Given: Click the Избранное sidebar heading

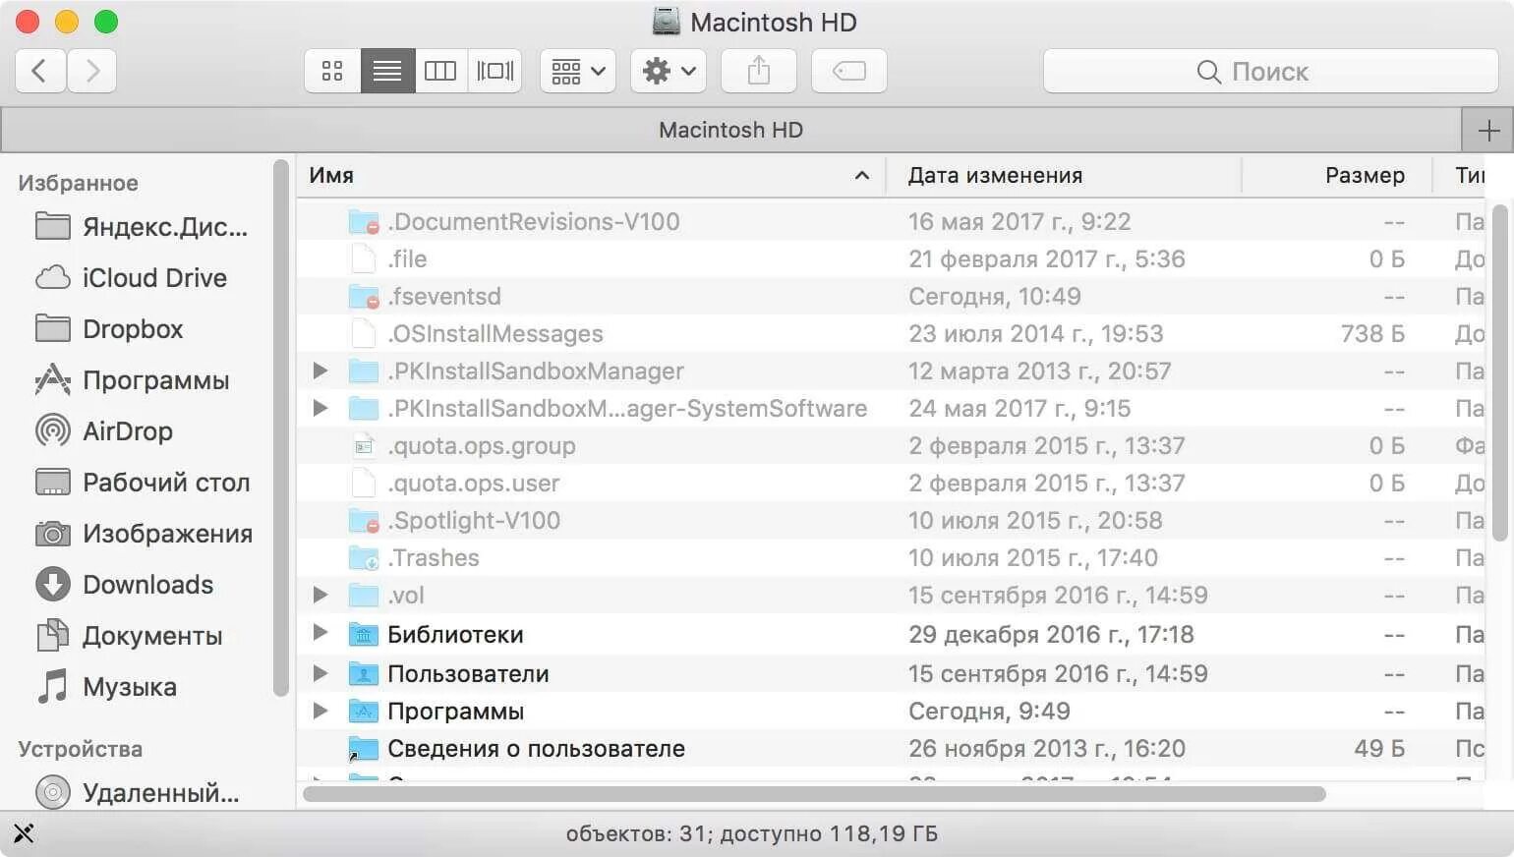Looking at the screenshot, I should [x=78, y=183].
